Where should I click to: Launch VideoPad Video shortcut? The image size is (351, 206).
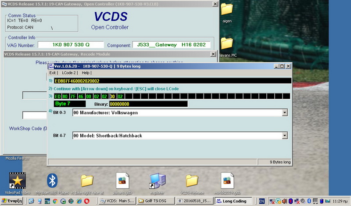click(x=17, y=183)
